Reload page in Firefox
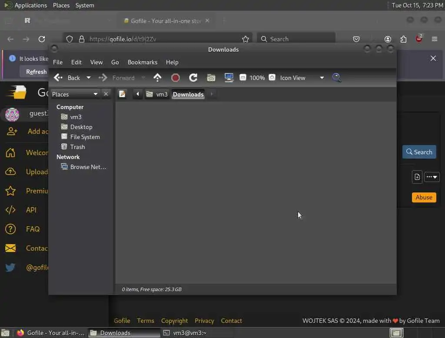 [x=42, y=39]
